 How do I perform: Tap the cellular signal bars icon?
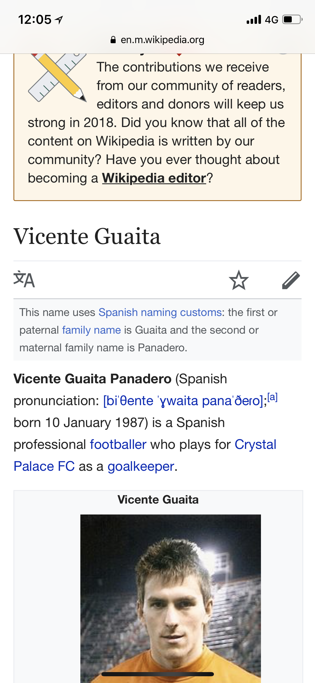point(254,20)
